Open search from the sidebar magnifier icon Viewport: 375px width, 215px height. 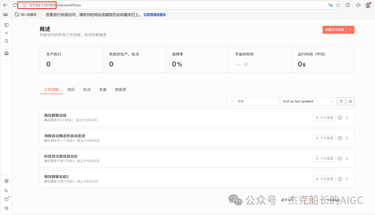(x=7, y=41)
